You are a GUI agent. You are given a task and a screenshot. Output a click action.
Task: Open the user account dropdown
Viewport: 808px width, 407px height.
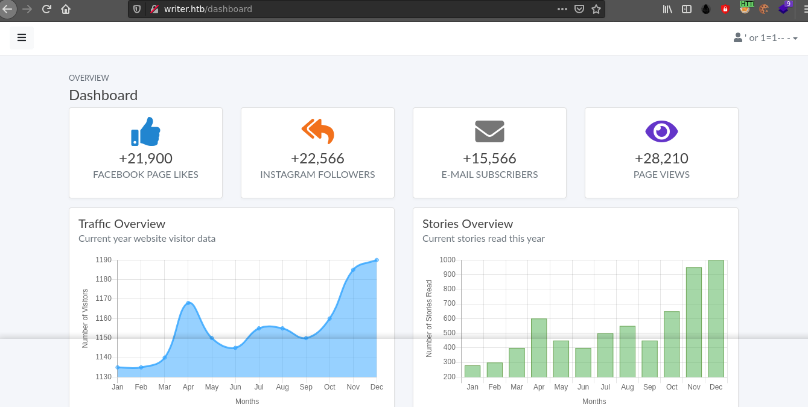pos(766,37)
